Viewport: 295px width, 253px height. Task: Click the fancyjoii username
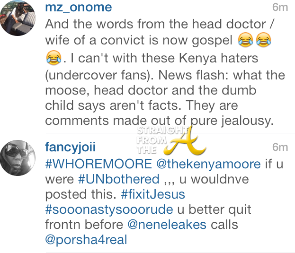tap(71, 147)
